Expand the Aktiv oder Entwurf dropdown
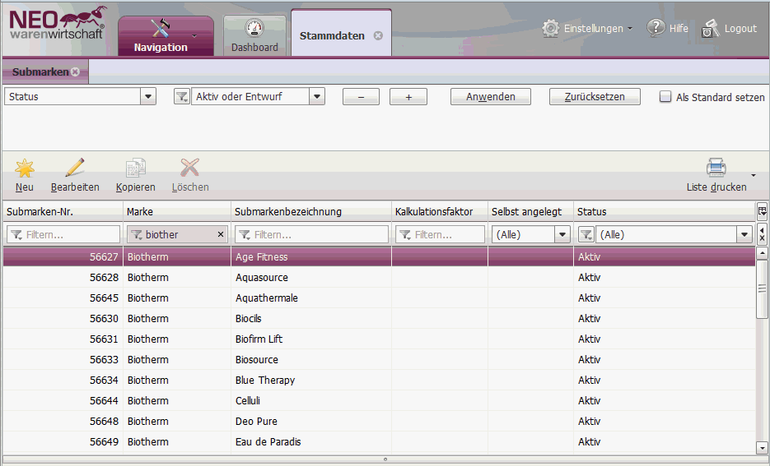The height and width of the screenshot is (466, 770). click(x=317, y=96)
